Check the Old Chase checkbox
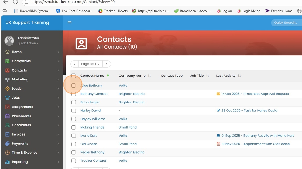This screenshot has width=302, height=169. pyautogui.click(x=74, y=144)
